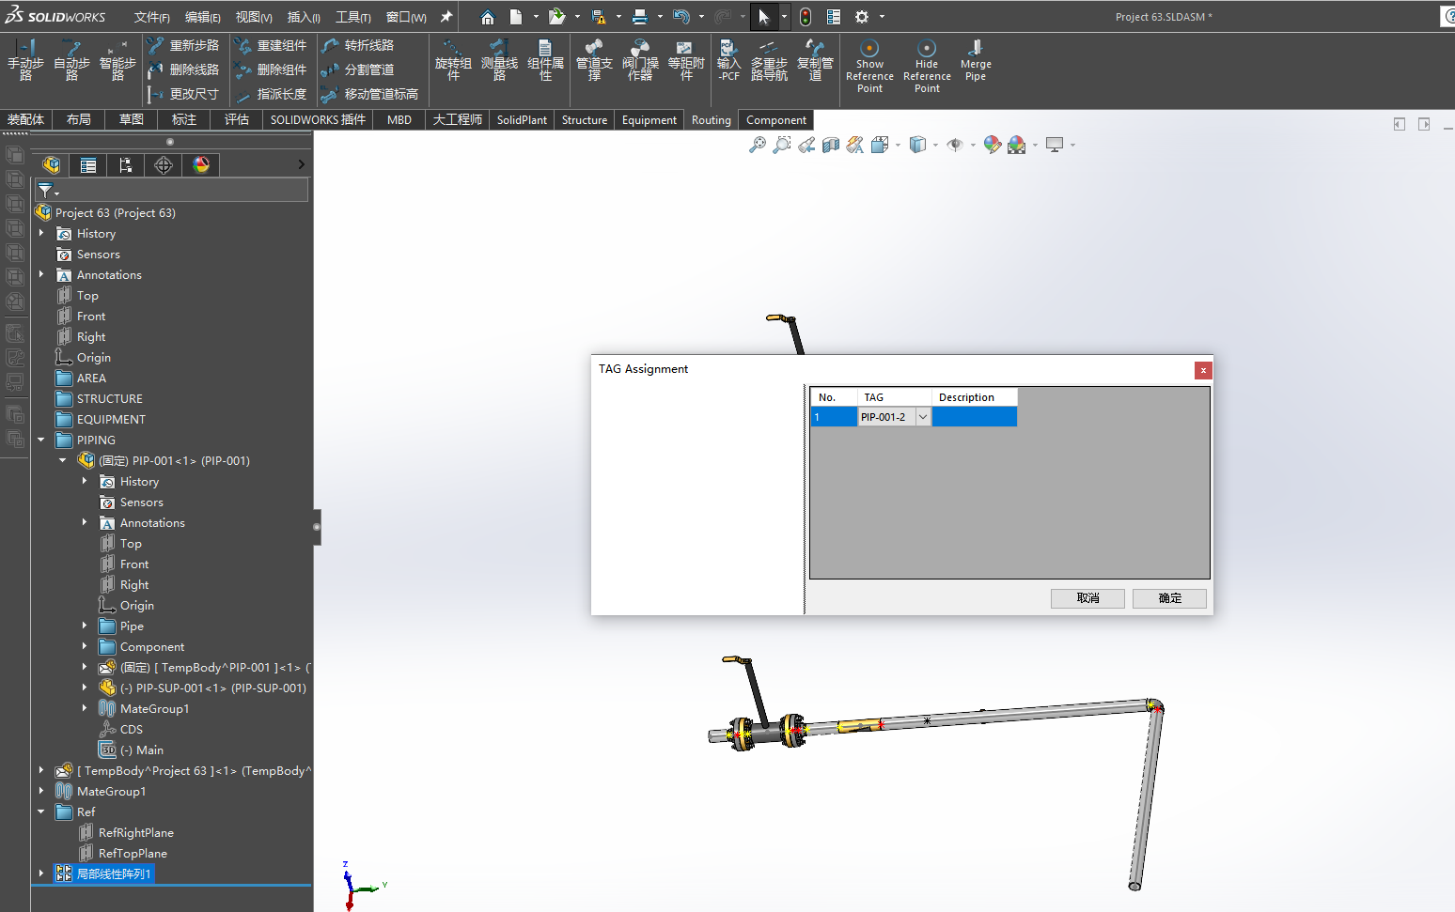Click Hide Reference Point tool
This screenshot has height=912, width=1455.
click(x=927, y=67)
